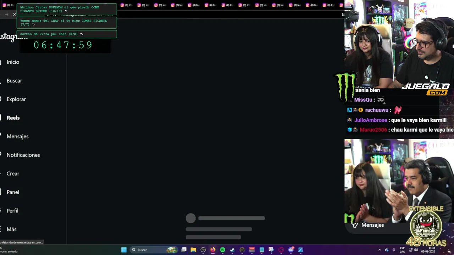Click the browser forward arrow
The height and width of the screenshot is (255, 454).
tap(6, 14)
